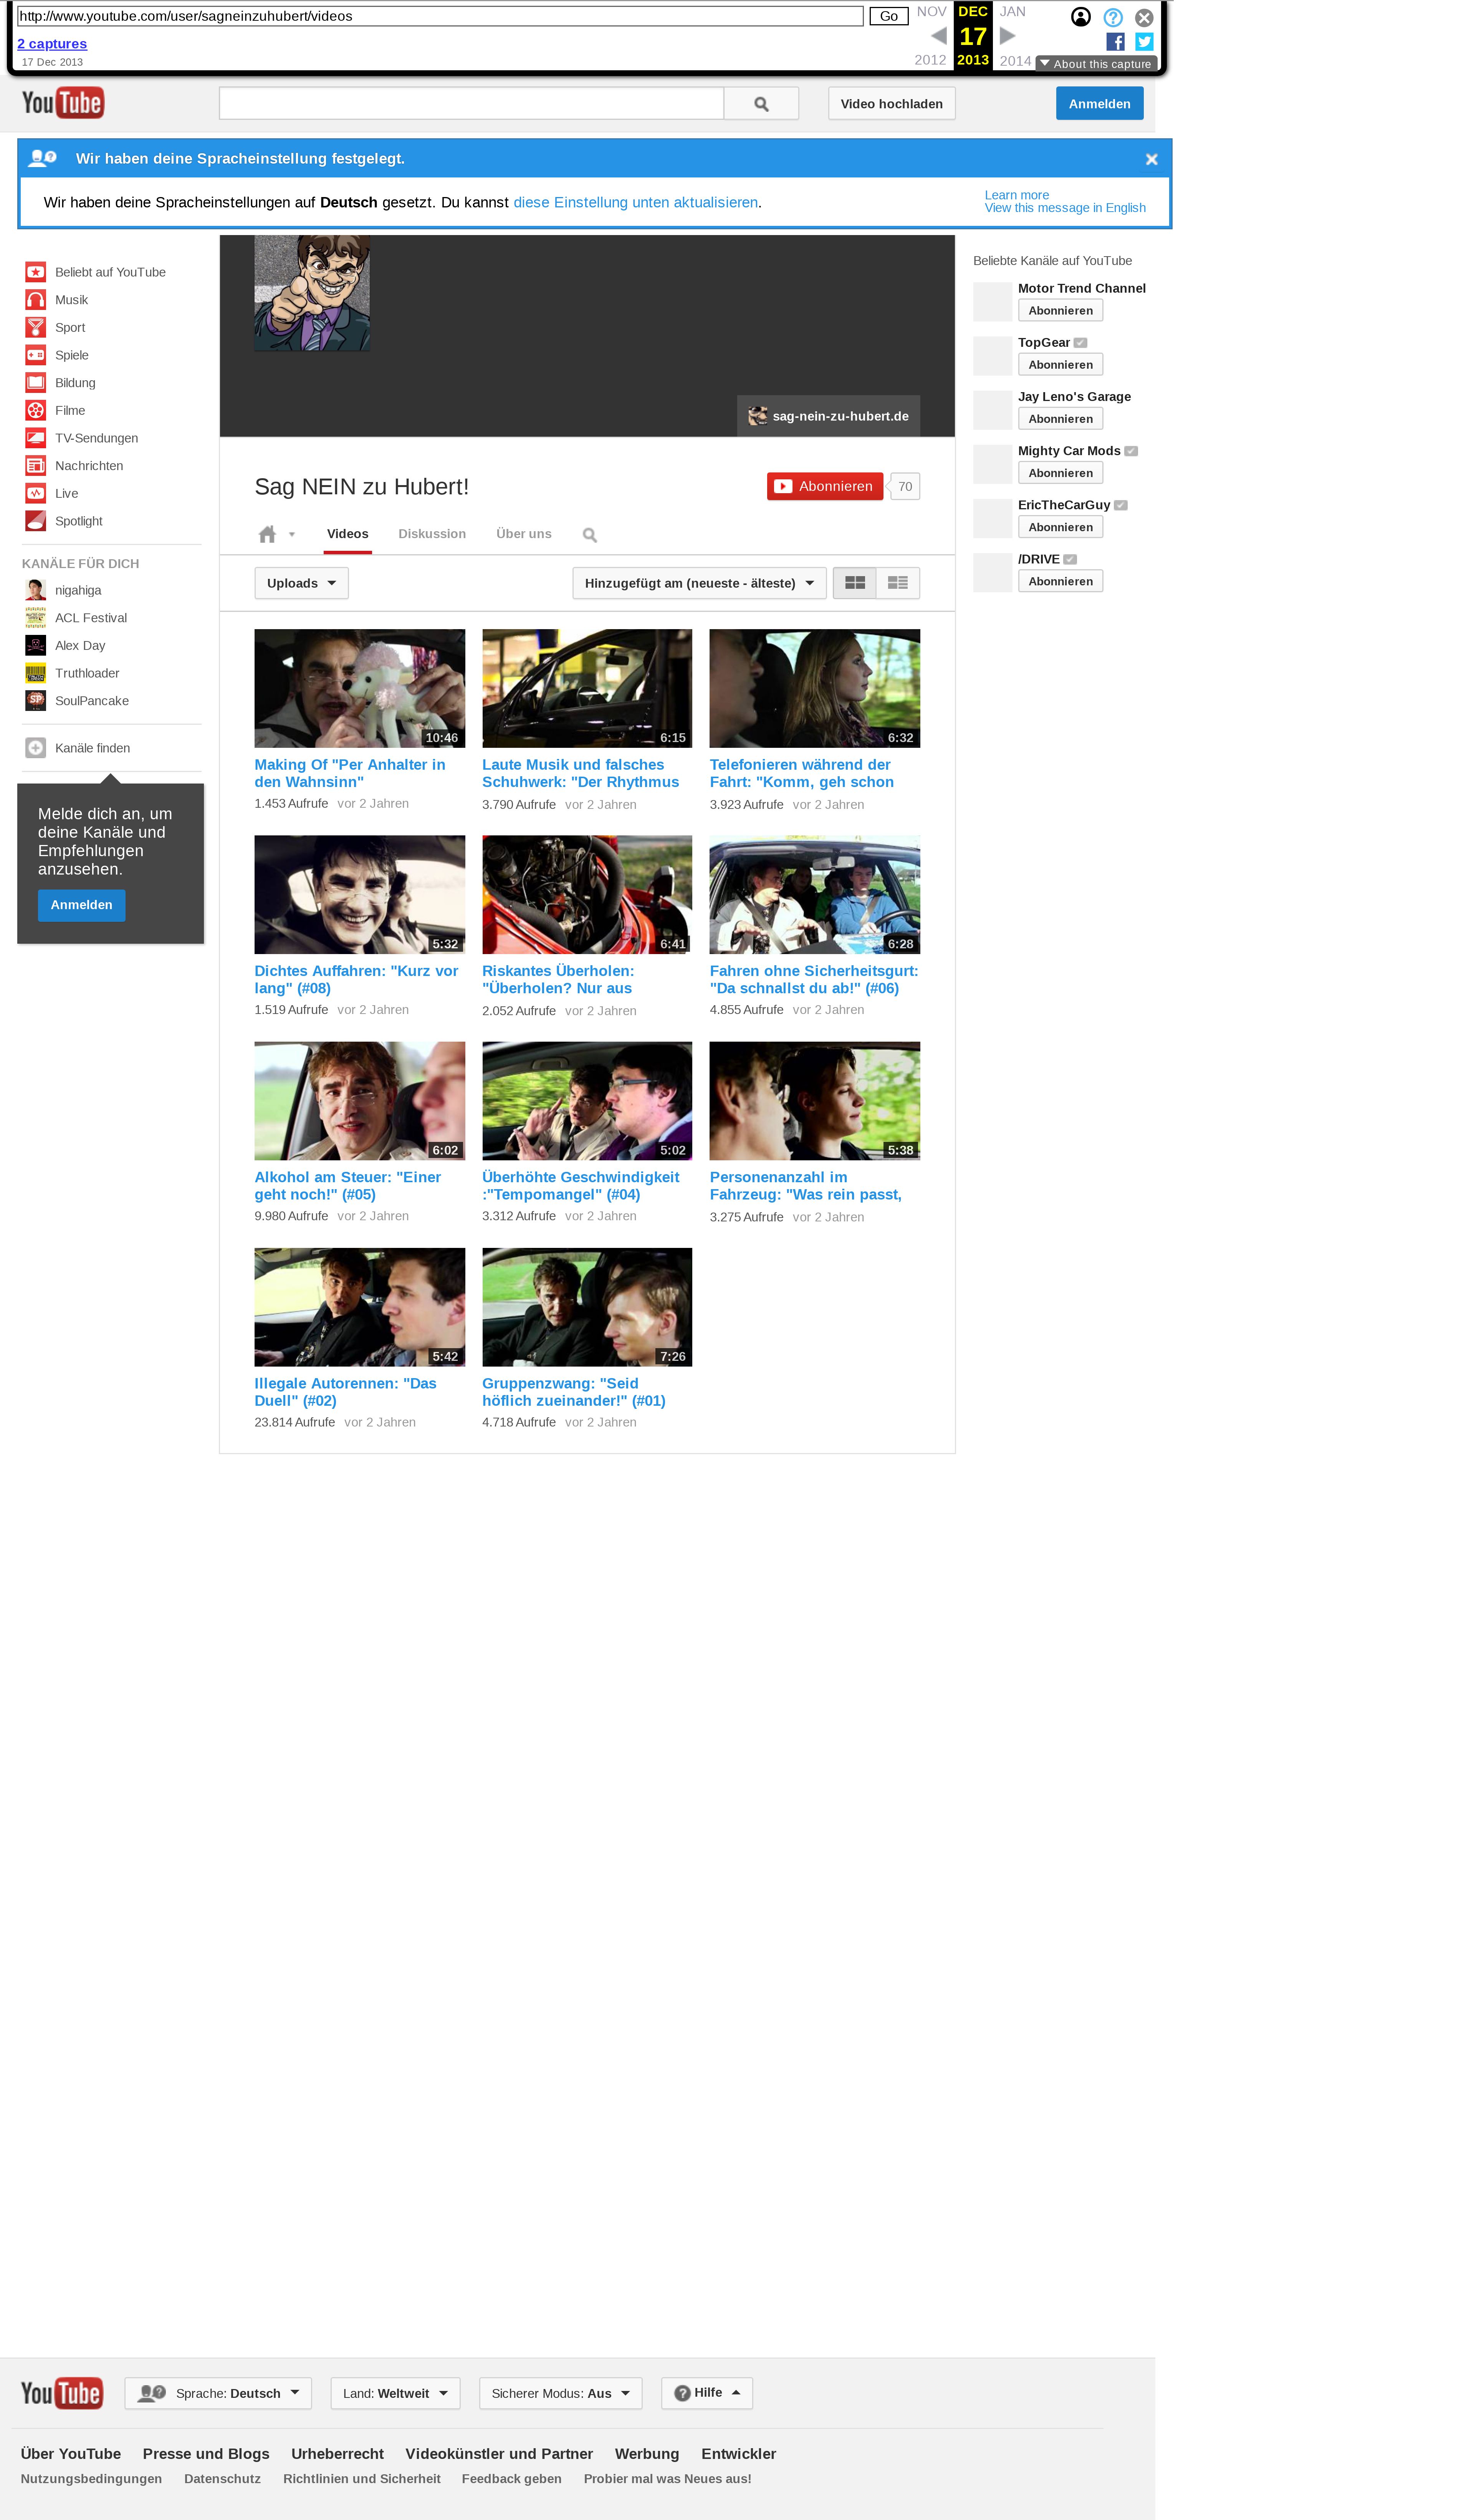Open sag-nein-zu-hubert.de website link

tap(829, 416)
